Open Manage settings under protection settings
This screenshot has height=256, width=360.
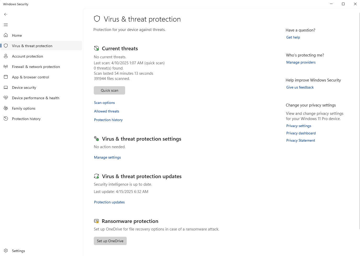click(107, 157)
